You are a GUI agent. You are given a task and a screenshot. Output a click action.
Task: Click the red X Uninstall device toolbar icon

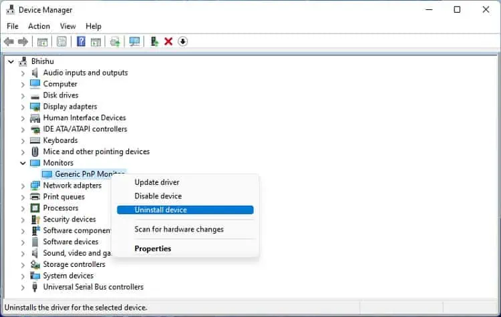[x=168, y=41]
